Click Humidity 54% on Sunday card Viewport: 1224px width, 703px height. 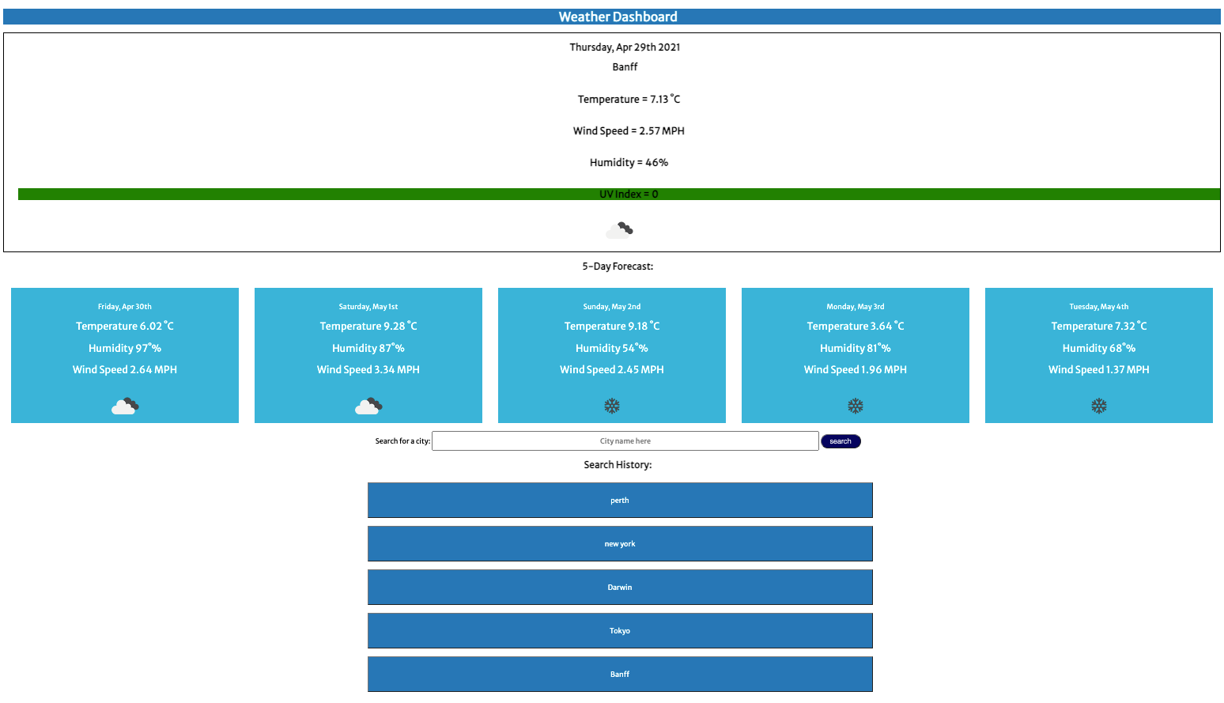tap(612, 348)
